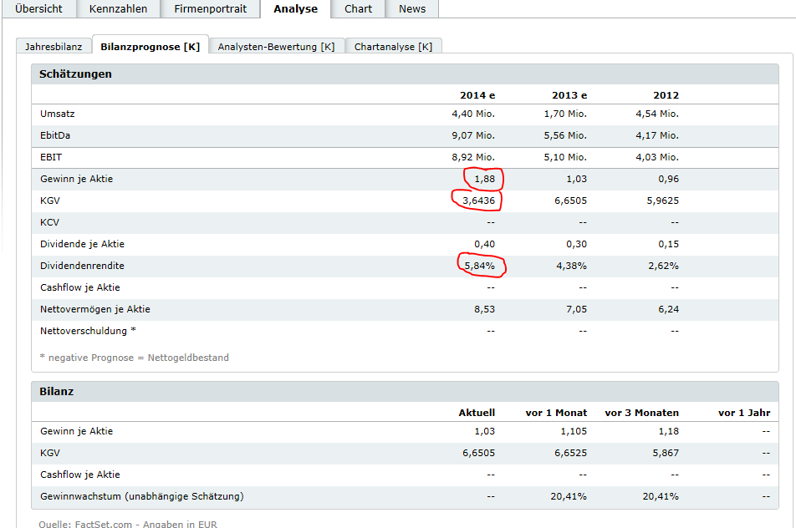Click the circled KGV value 3,6436
This screenshot has height=528, width=796.
[478, 201]
